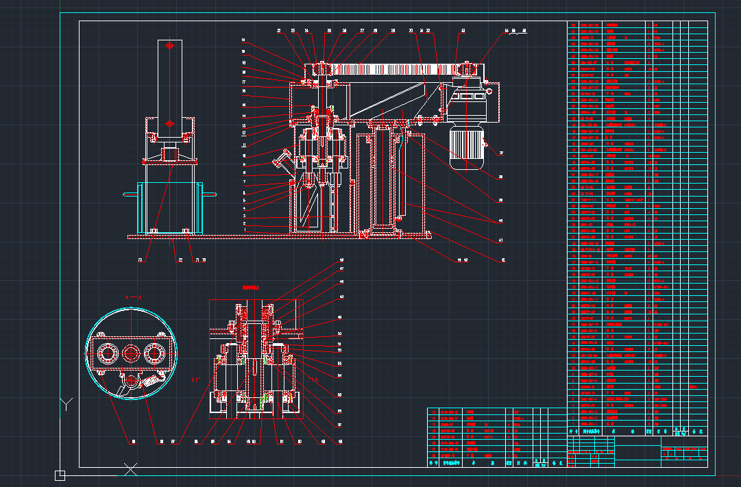
Task: Select the A—A section label text
Action: [x=132, y=298]
